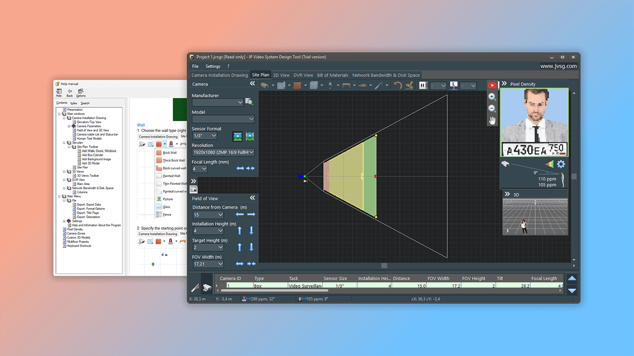
Task: Click the add camera icon in toolbar
Action: [264, 85]
